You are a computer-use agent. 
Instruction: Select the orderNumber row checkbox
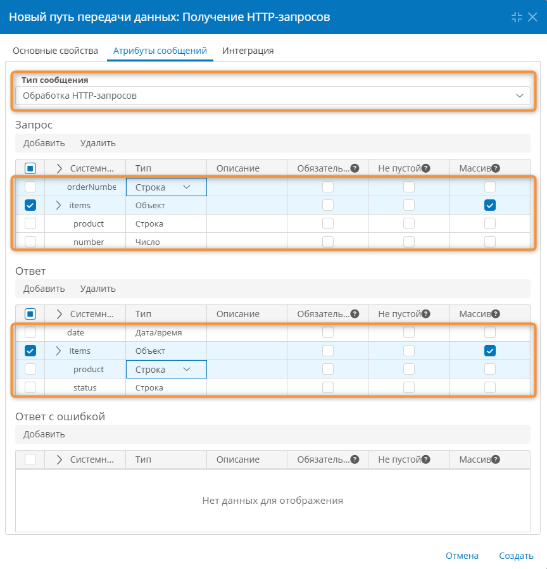(30, 187)
